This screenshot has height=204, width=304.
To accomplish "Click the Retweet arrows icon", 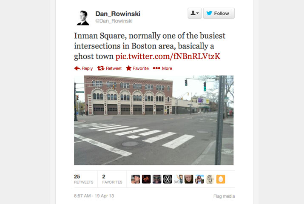I will [101, 68].
